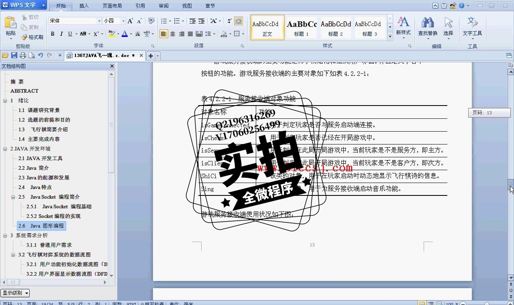The image size is (514, 305).
Task: Create a new document tab with plus
Action: pos(151,56)
